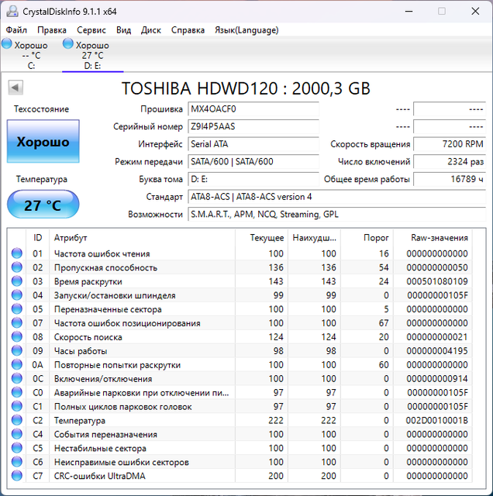Open the Язык(Language) menu
Viewport: 493px width, 496px height.
pyautogui.click(x=246, y=30)
